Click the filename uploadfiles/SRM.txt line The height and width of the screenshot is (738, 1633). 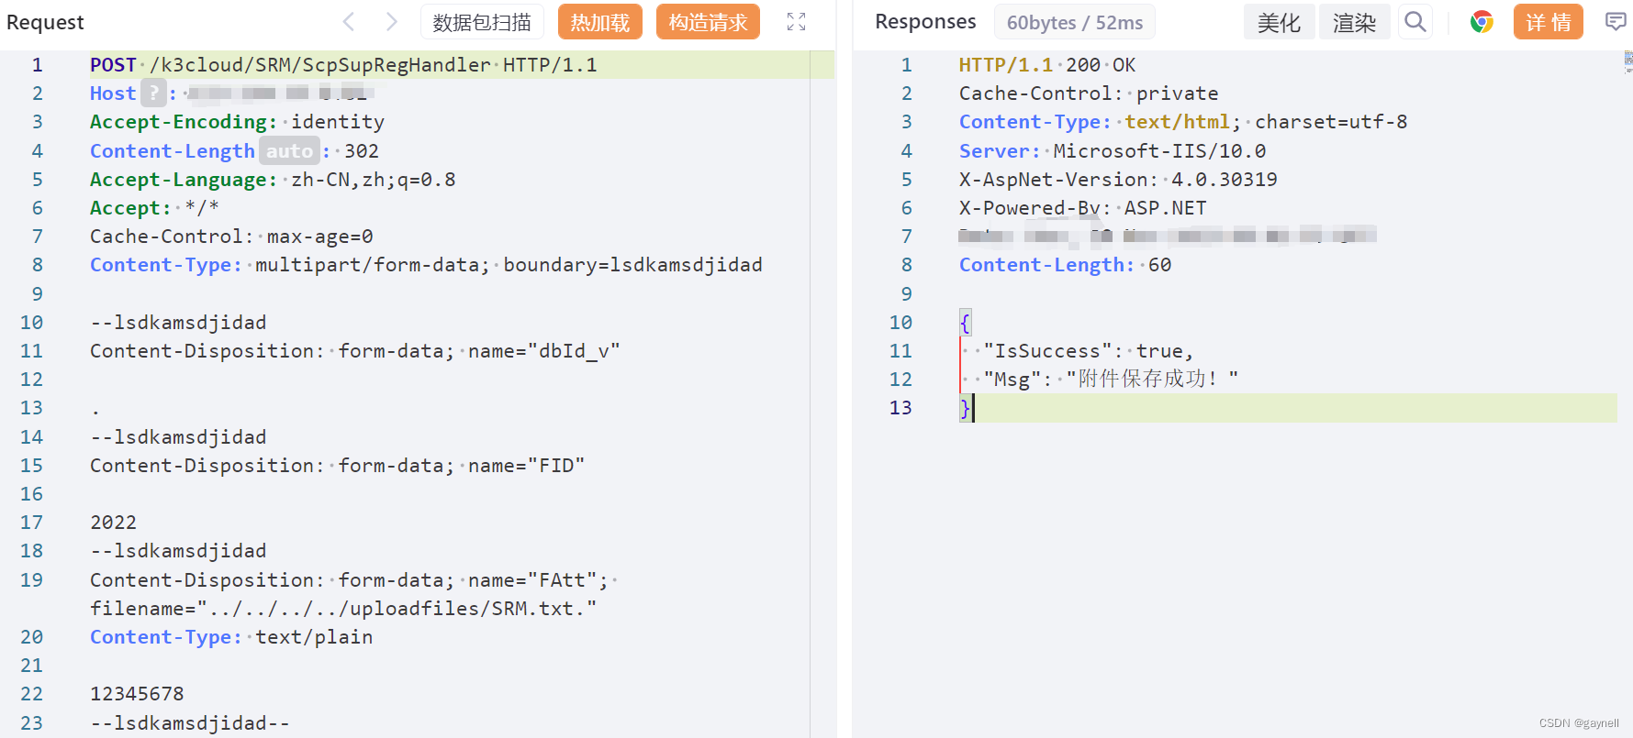[343, 609]
